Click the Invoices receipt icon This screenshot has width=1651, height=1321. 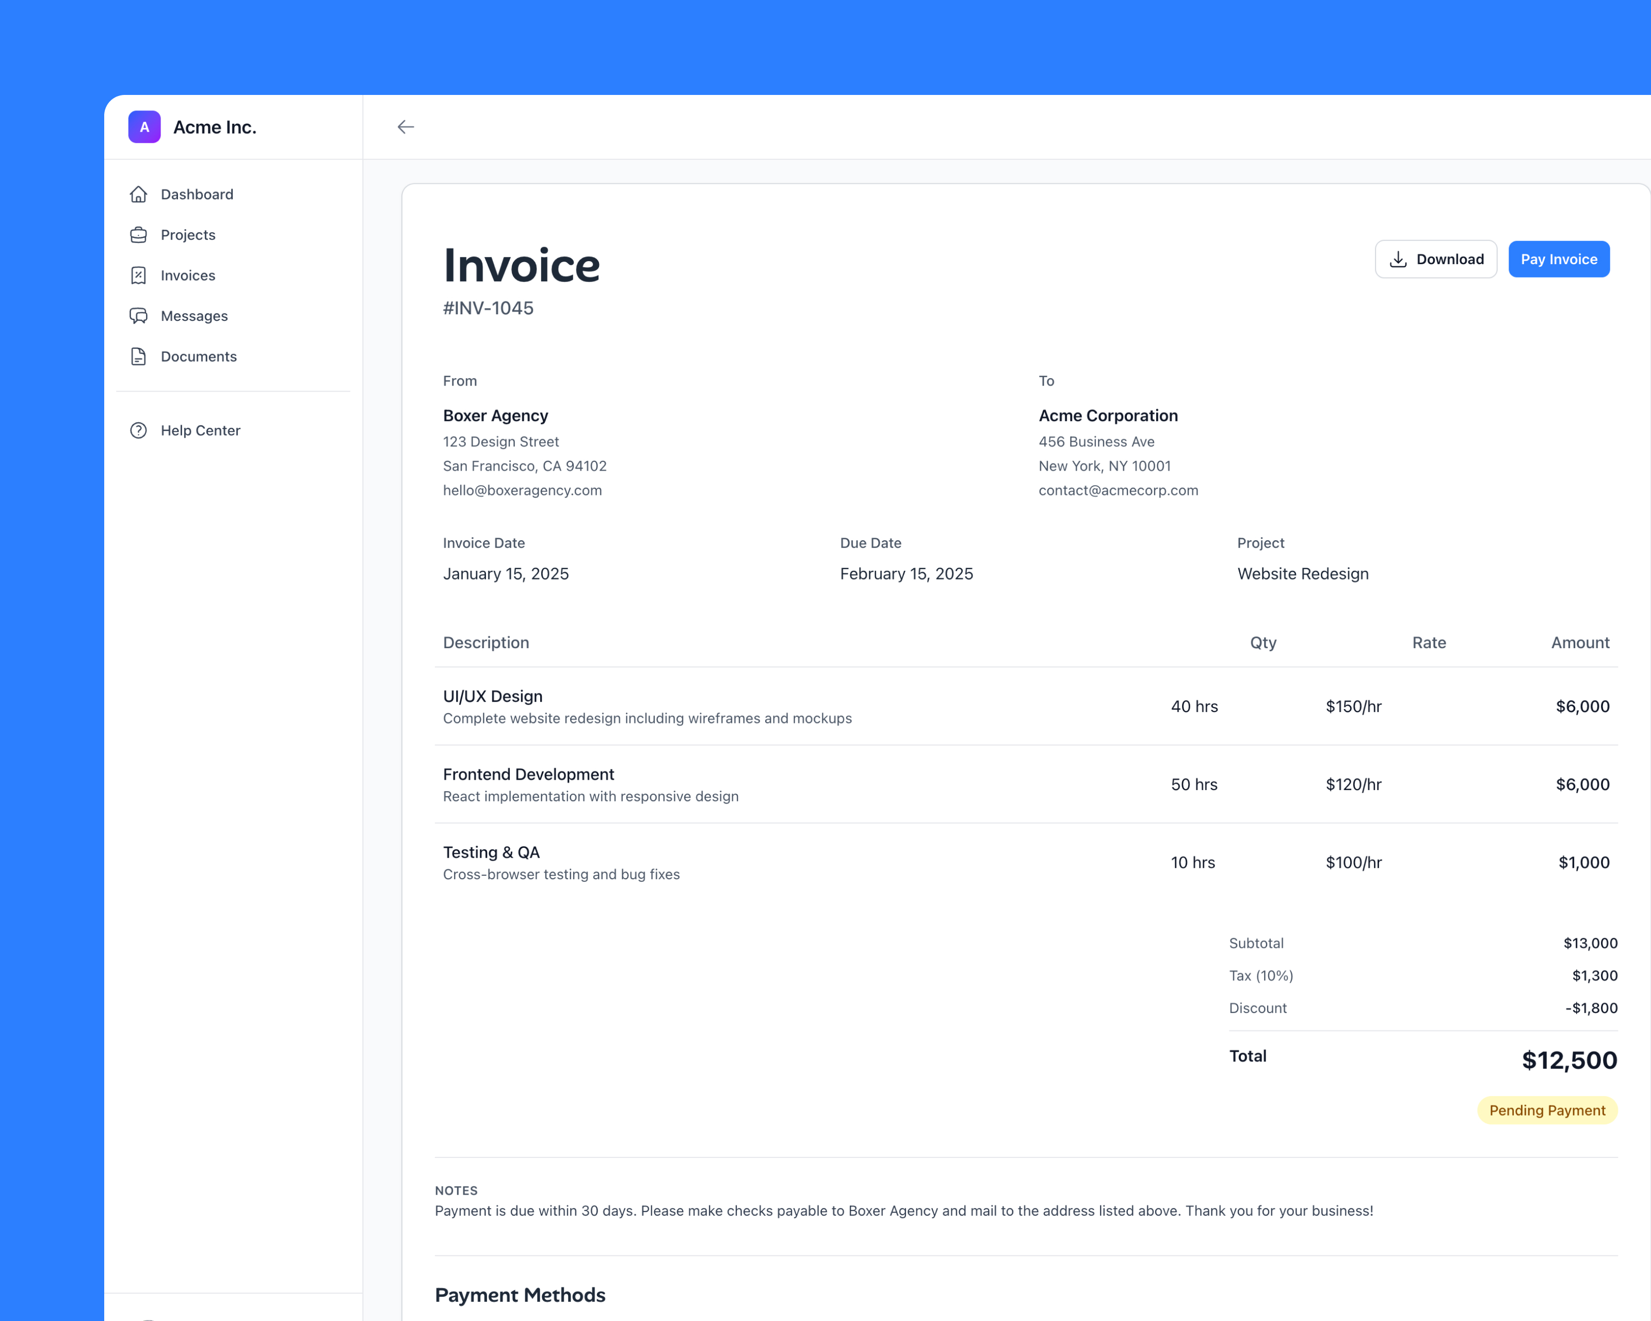[x=139, y=276]
